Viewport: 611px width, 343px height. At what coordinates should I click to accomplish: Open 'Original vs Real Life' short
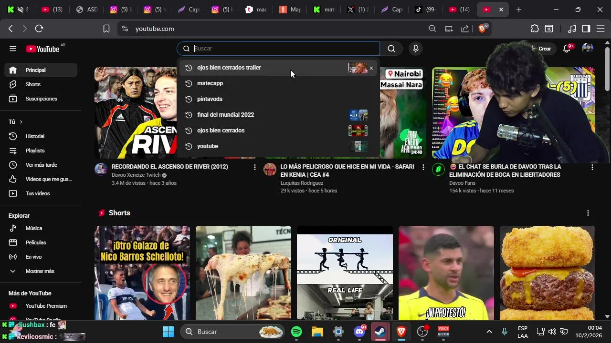point(345,273)
